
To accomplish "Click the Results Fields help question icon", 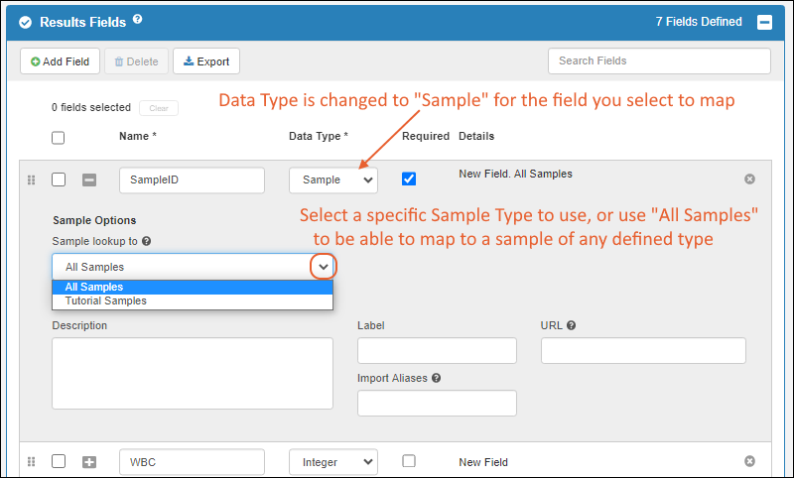I will [x=138, y=19].
